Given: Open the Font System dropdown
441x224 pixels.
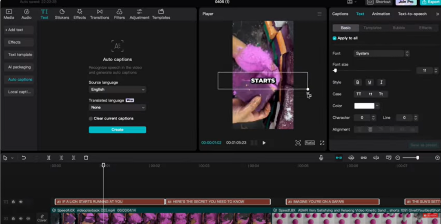Looking at the screenshot, I should coord(381,53).
